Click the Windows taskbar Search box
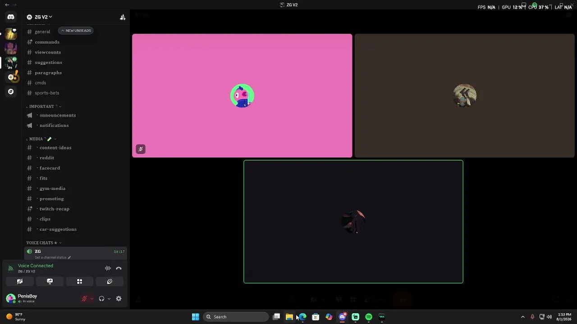 (236, 317)
